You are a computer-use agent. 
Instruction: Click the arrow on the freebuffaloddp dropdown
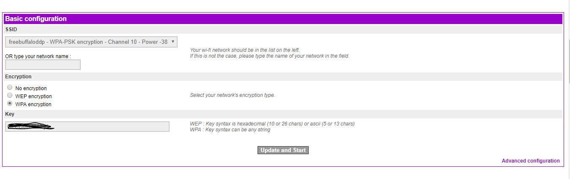(173, 42)
